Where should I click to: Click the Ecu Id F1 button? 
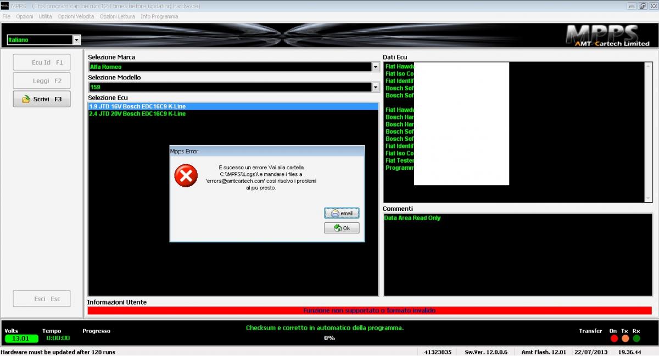coord(42,62)
